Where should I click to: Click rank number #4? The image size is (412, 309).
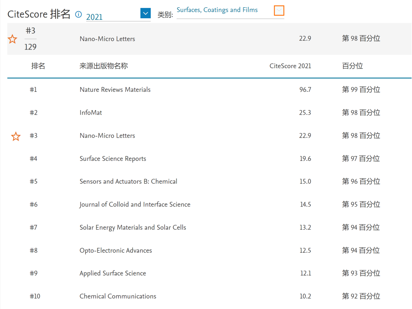tap(33, 159)
